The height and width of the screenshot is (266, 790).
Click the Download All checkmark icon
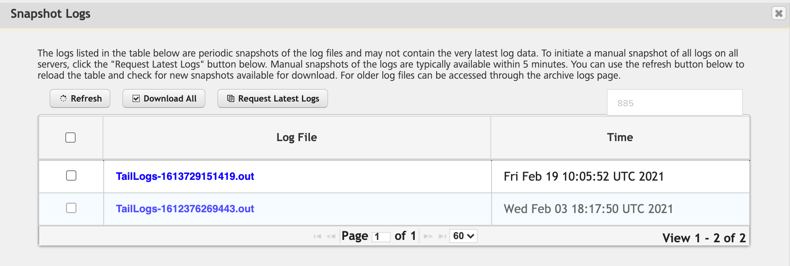pyautogui.click(x=136, y=98)
